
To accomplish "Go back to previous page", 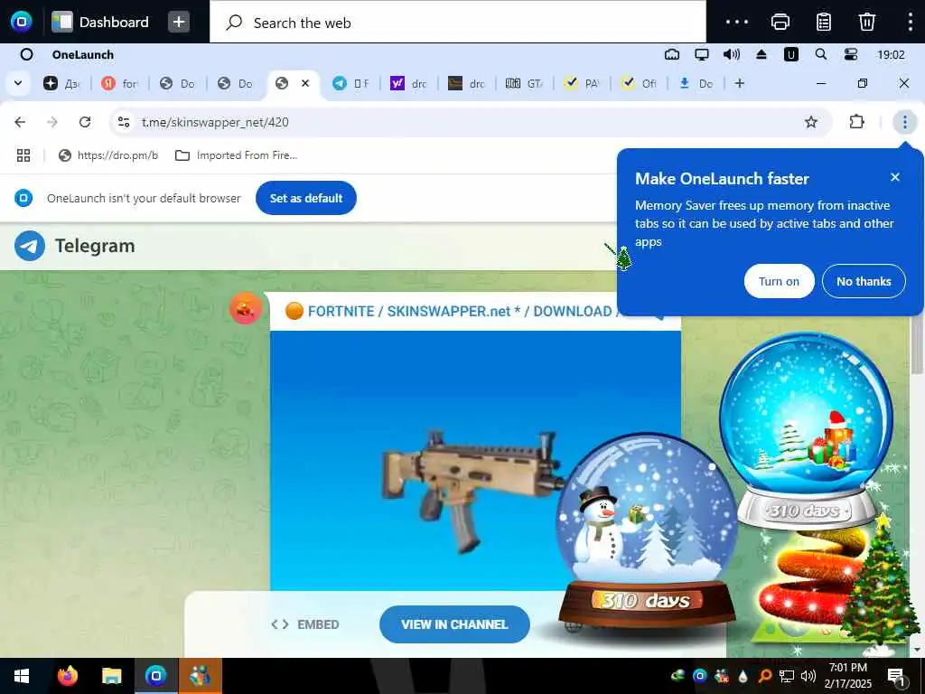I will point(20,122).
